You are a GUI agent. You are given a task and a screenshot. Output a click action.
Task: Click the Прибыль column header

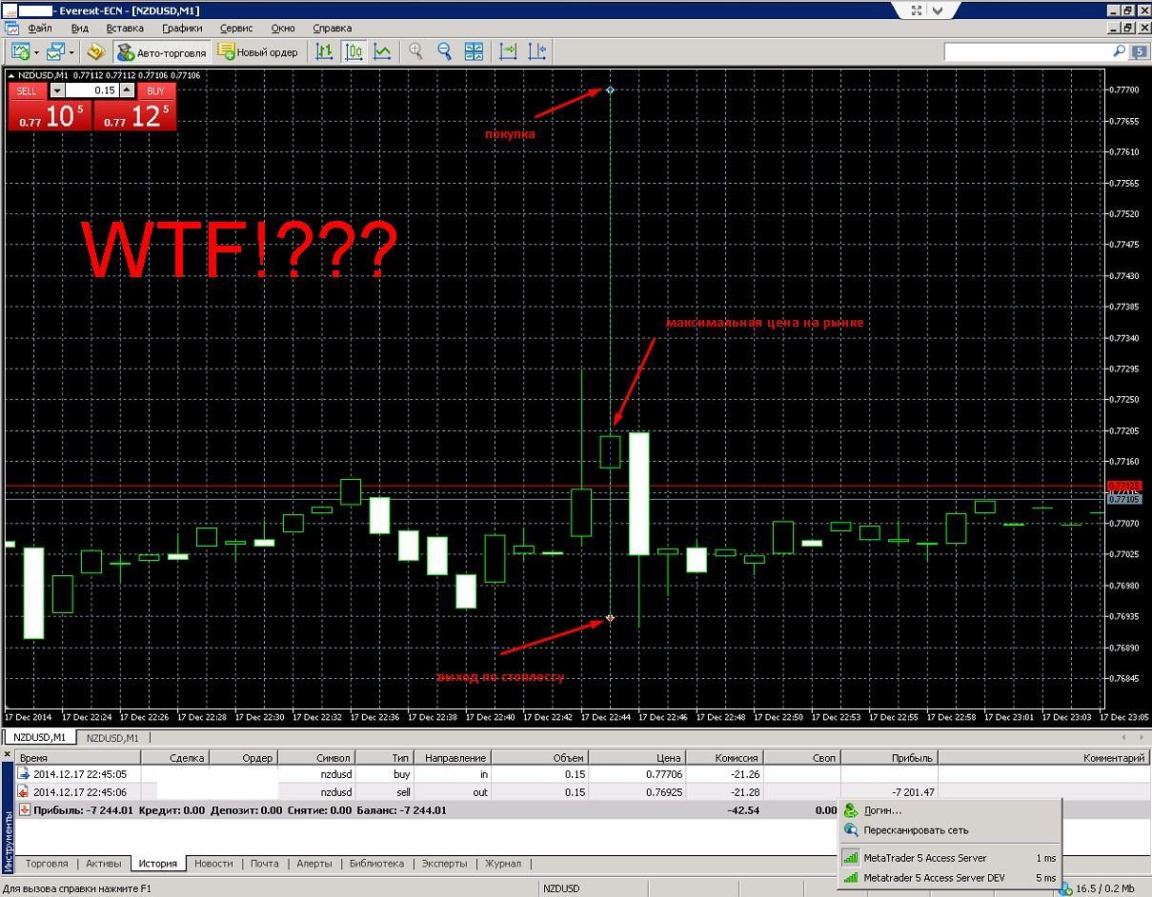(890, 758)
